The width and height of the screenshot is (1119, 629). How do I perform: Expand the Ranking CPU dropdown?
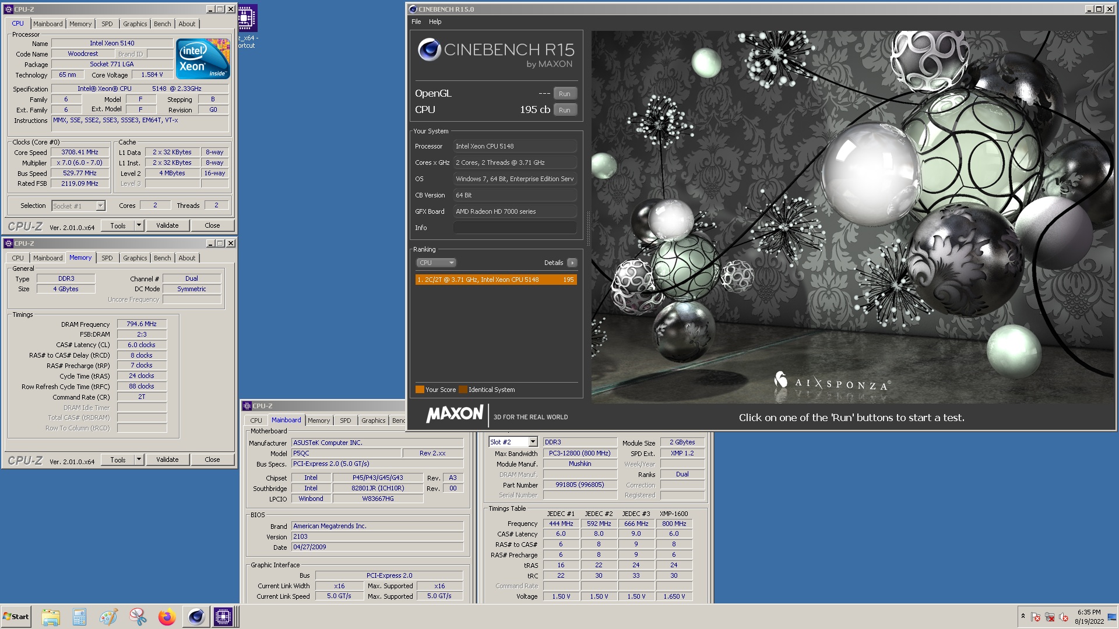pyautogui.click(x=436, y=263)
